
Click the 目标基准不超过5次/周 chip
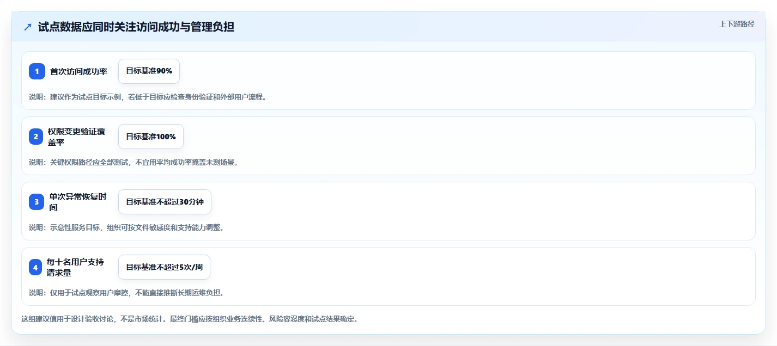pos(164,267)
